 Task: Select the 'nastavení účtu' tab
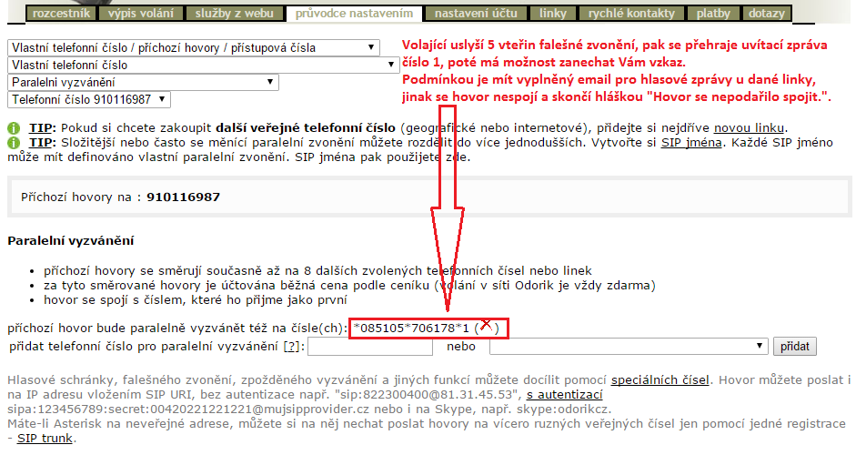click(x=476, y=14)
